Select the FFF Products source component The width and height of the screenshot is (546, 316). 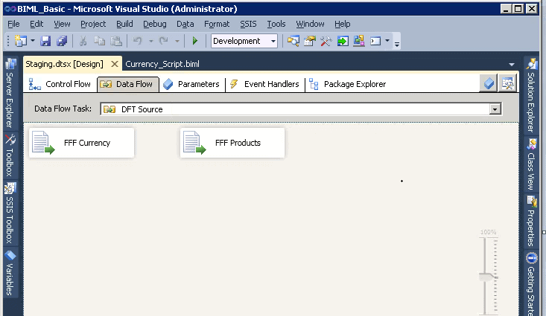click(232, 143)
